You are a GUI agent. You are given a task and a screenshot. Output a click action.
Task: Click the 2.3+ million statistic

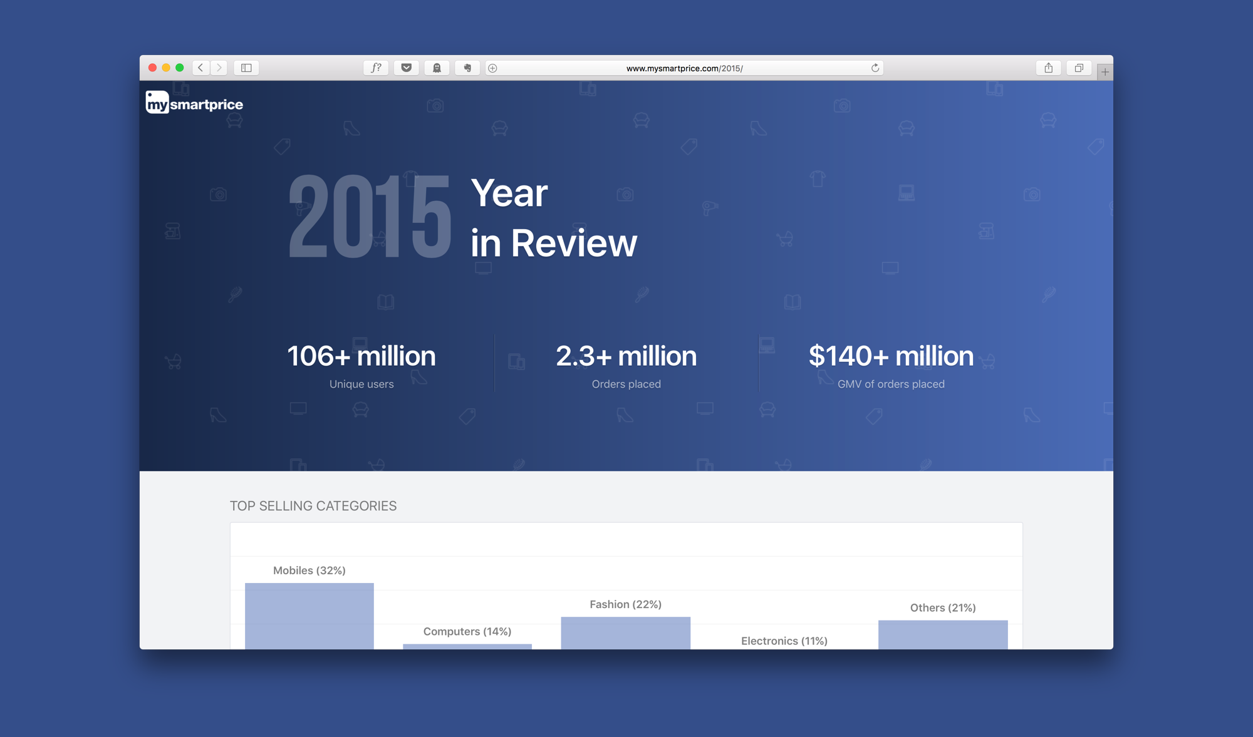pyautogui.click(x=626, y=356)
